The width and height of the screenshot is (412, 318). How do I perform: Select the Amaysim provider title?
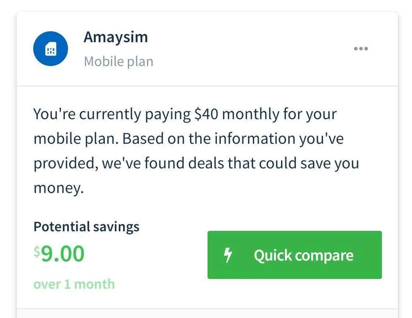pyautogui.click(x=116, y=37)
